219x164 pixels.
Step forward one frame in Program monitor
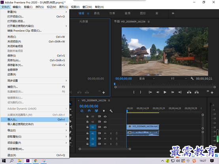(x=173, y=92)
